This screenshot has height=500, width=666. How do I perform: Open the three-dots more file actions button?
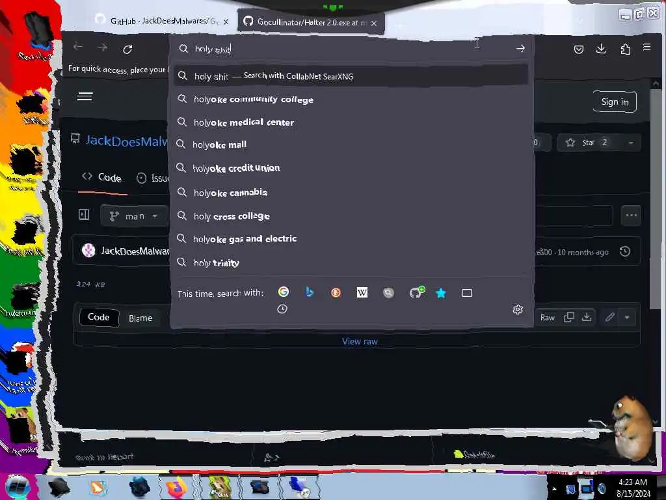(631, 215)
